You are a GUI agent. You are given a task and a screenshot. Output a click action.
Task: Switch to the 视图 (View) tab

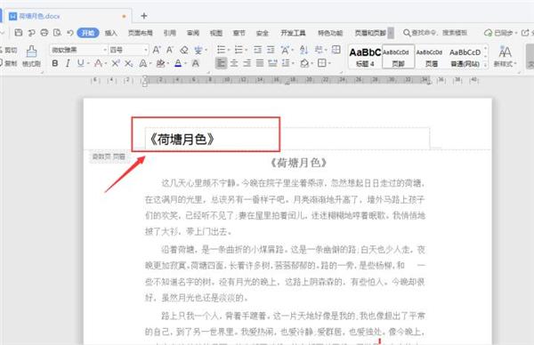216,33
